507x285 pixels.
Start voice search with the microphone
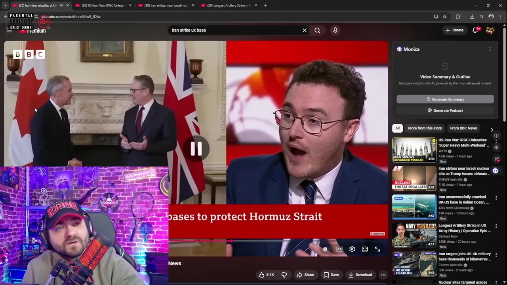coord(335,30)
